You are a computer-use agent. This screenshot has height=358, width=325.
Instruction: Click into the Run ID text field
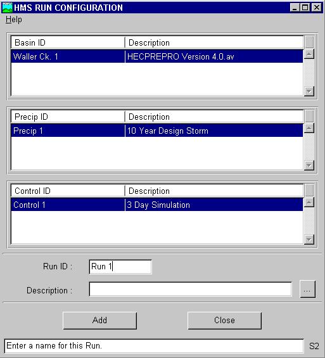pyautogui.click(x=120, y=267)
